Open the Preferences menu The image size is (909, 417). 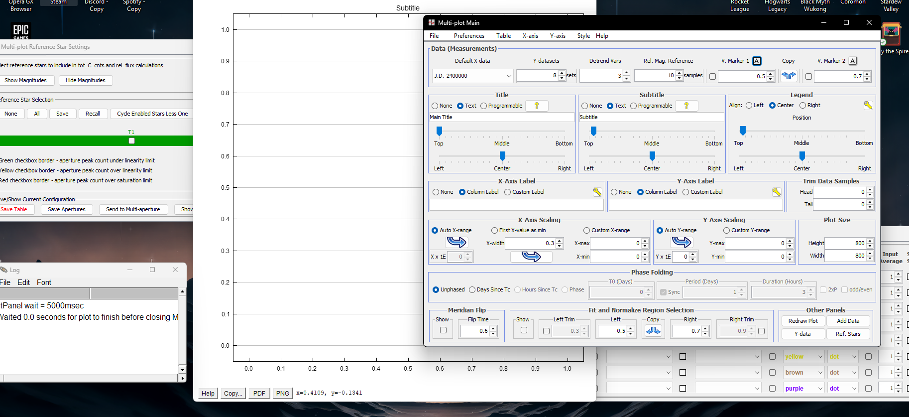click(x=469, y=36)
